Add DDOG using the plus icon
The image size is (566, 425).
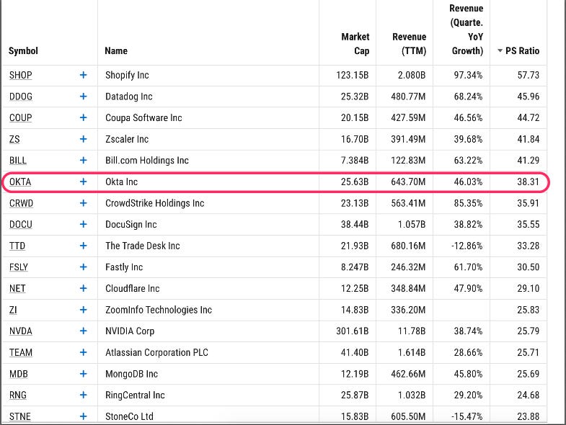(84, 97)
